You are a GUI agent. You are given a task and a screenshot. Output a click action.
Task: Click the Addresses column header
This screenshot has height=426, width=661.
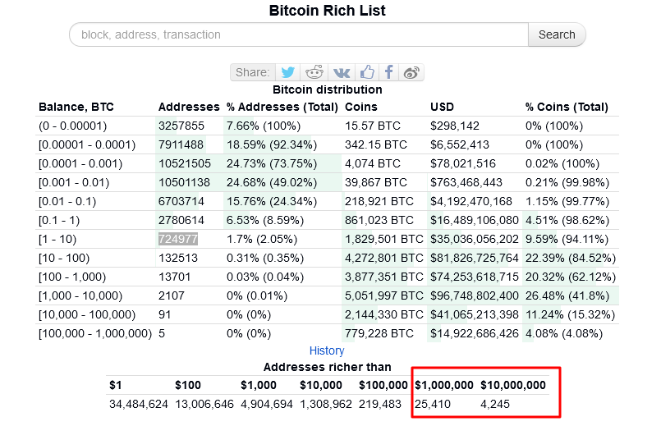click(x=189, y=107)
